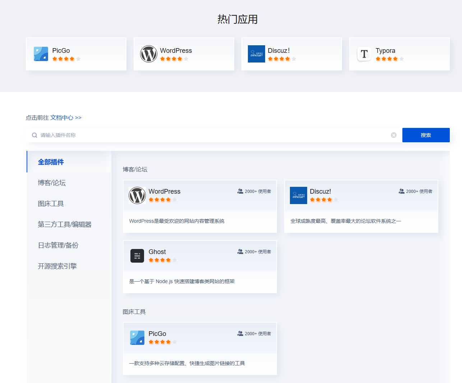The height and width of the screenshot is (383, 462).
Task: Click into the plugin name search field
Action: click(214, 135)
